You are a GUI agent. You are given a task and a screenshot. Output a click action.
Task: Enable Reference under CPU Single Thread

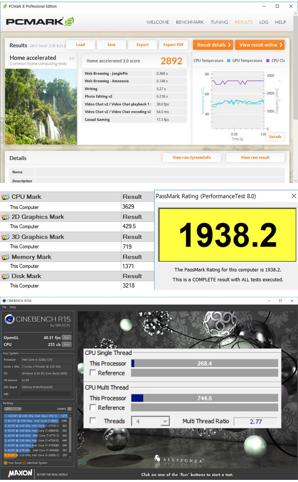92,373
